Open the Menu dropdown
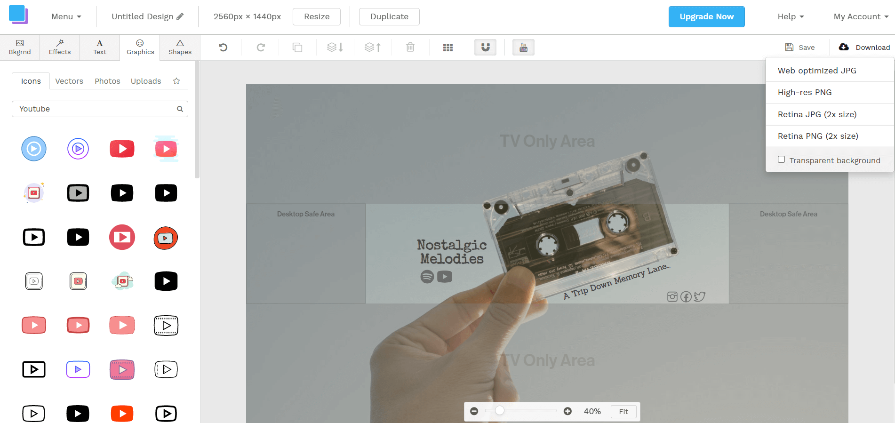895x423 pixels. point(66,16)
